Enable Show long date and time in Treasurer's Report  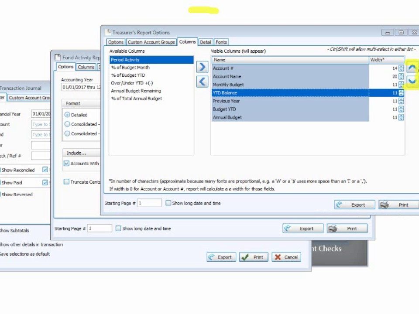[168, 203]
